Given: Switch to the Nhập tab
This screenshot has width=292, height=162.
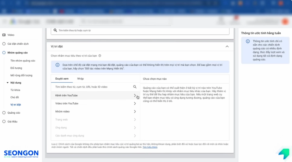Looking at the screenshot, I should [x=80, y=79].
